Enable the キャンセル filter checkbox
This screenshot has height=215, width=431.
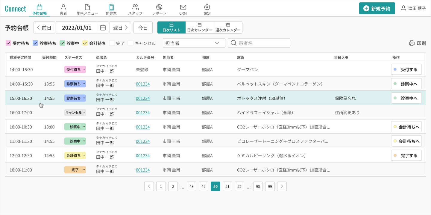point(130,43)
